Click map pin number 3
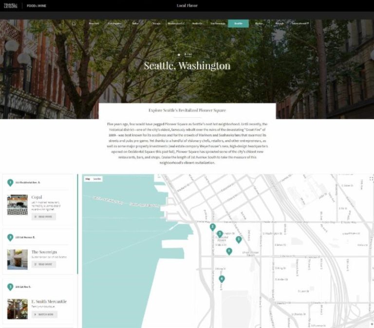374x328 pixels. coord(220,234)
